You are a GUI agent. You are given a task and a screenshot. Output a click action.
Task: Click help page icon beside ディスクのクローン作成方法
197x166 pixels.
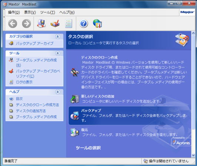pyautogui.click(x=11, y=105)
